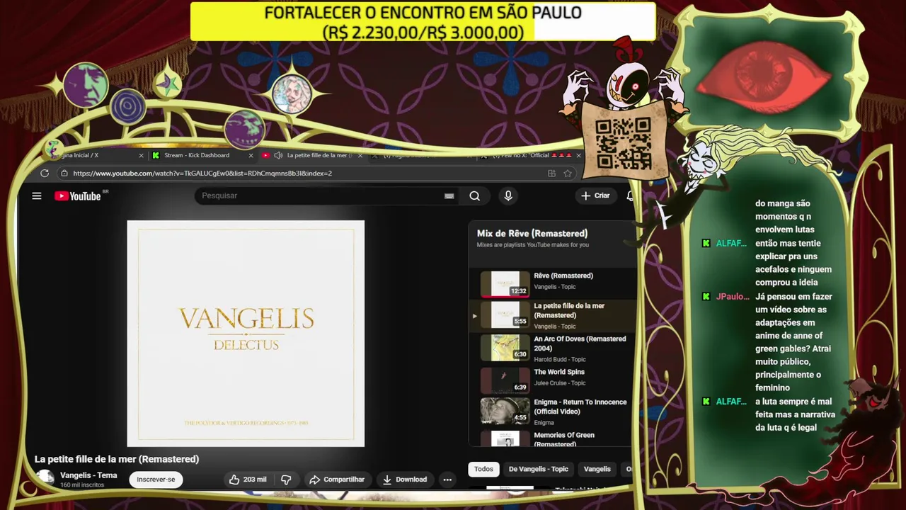906x510 pixels.
Task: Click the browser address bar URL
Action: [202, 173]
